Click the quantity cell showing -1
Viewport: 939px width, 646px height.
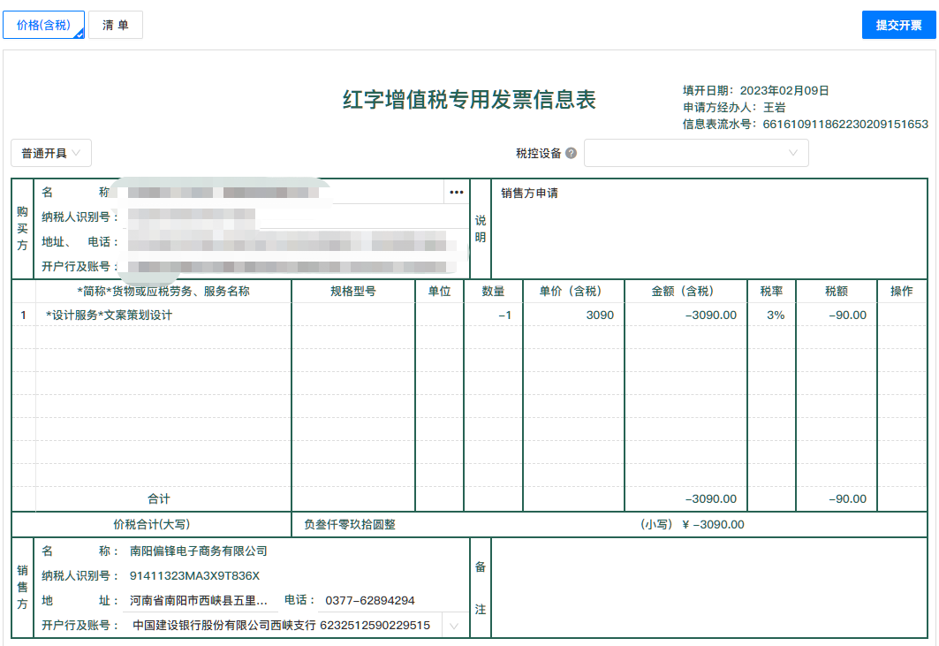(x=493, y=315)
